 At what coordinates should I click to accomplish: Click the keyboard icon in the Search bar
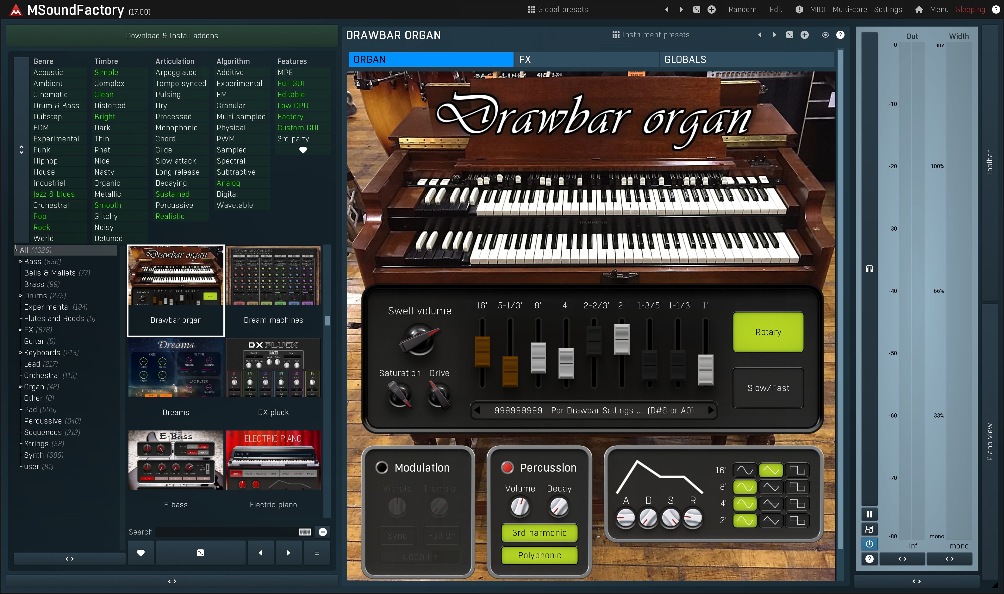305,532
